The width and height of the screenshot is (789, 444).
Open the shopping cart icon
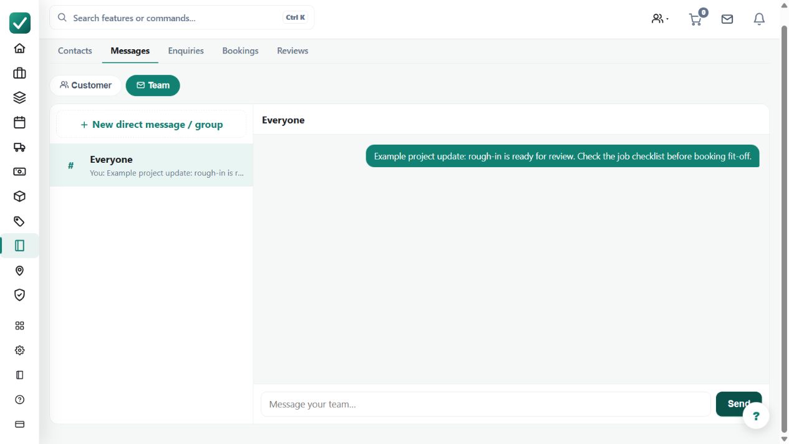[x=695, y=19]
